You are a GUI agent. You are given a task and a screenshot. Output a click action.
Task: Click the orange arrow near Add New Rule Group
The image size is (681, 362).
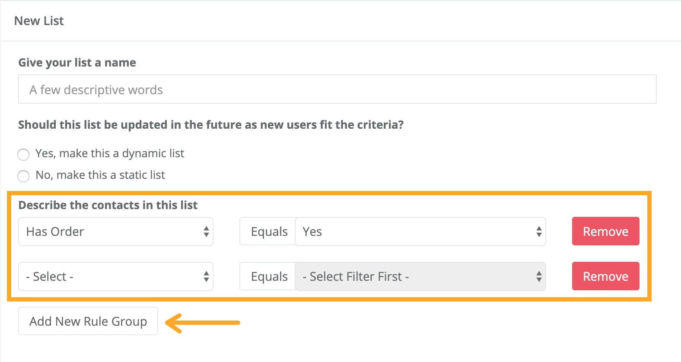pyautogui.click(x=203, y=322)
